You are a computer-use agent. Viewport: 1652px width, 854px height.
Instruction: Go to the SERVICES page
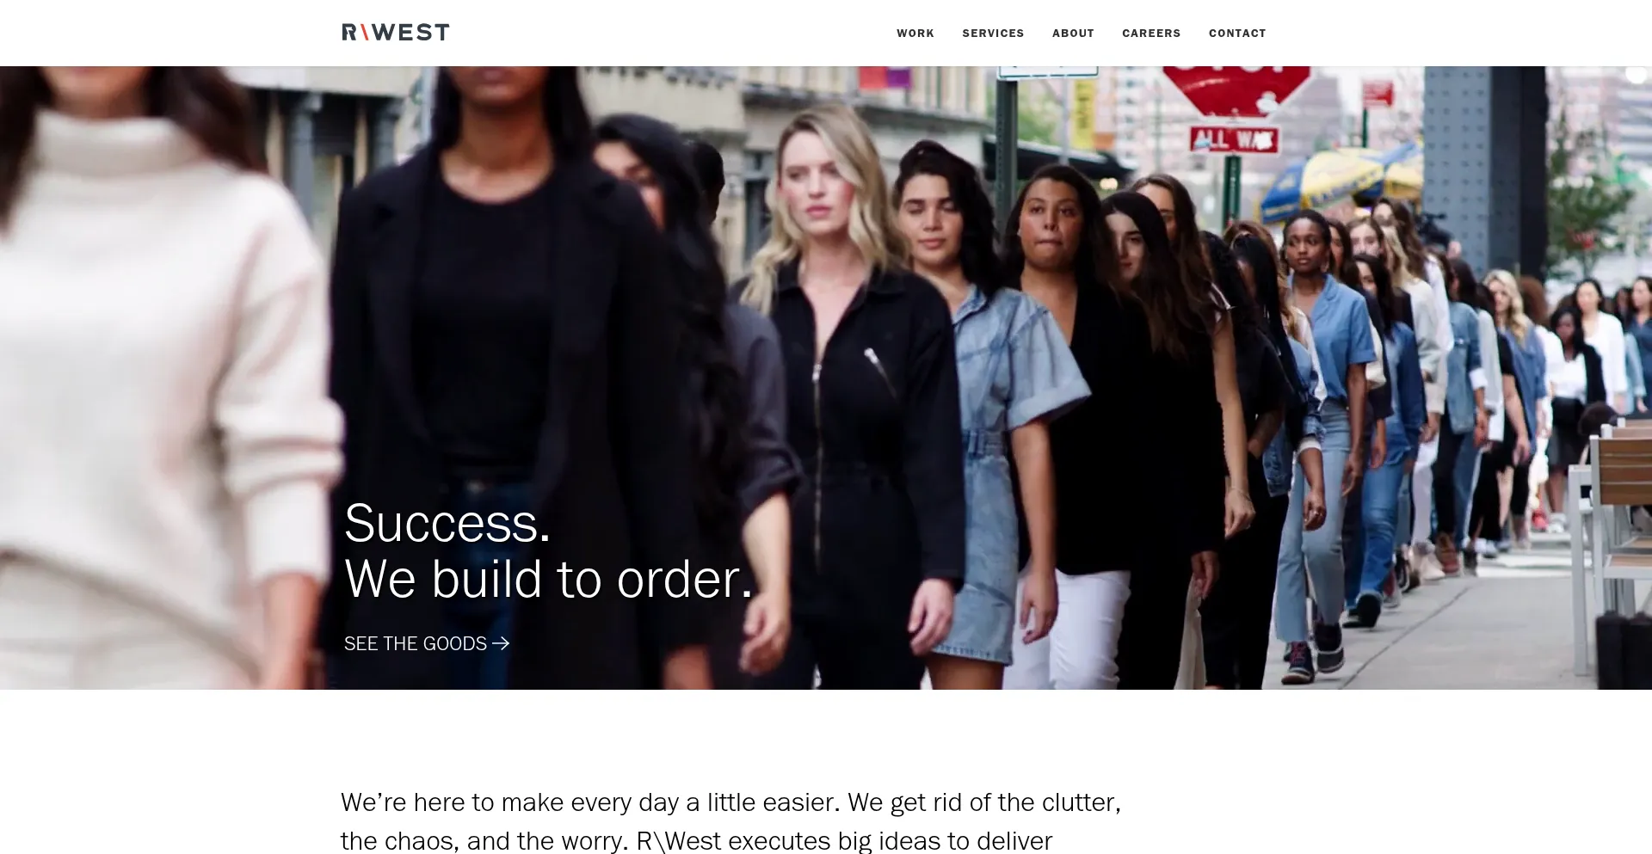click(x=993, y=34)
